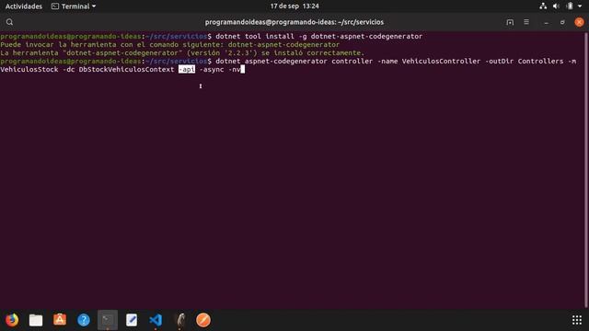Expand the system menu arrow

tap(580, 6)
